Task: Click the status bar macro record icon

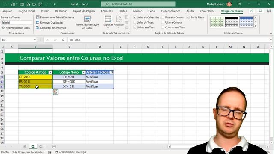Action: pyautogui.click(x=50, y=152)
